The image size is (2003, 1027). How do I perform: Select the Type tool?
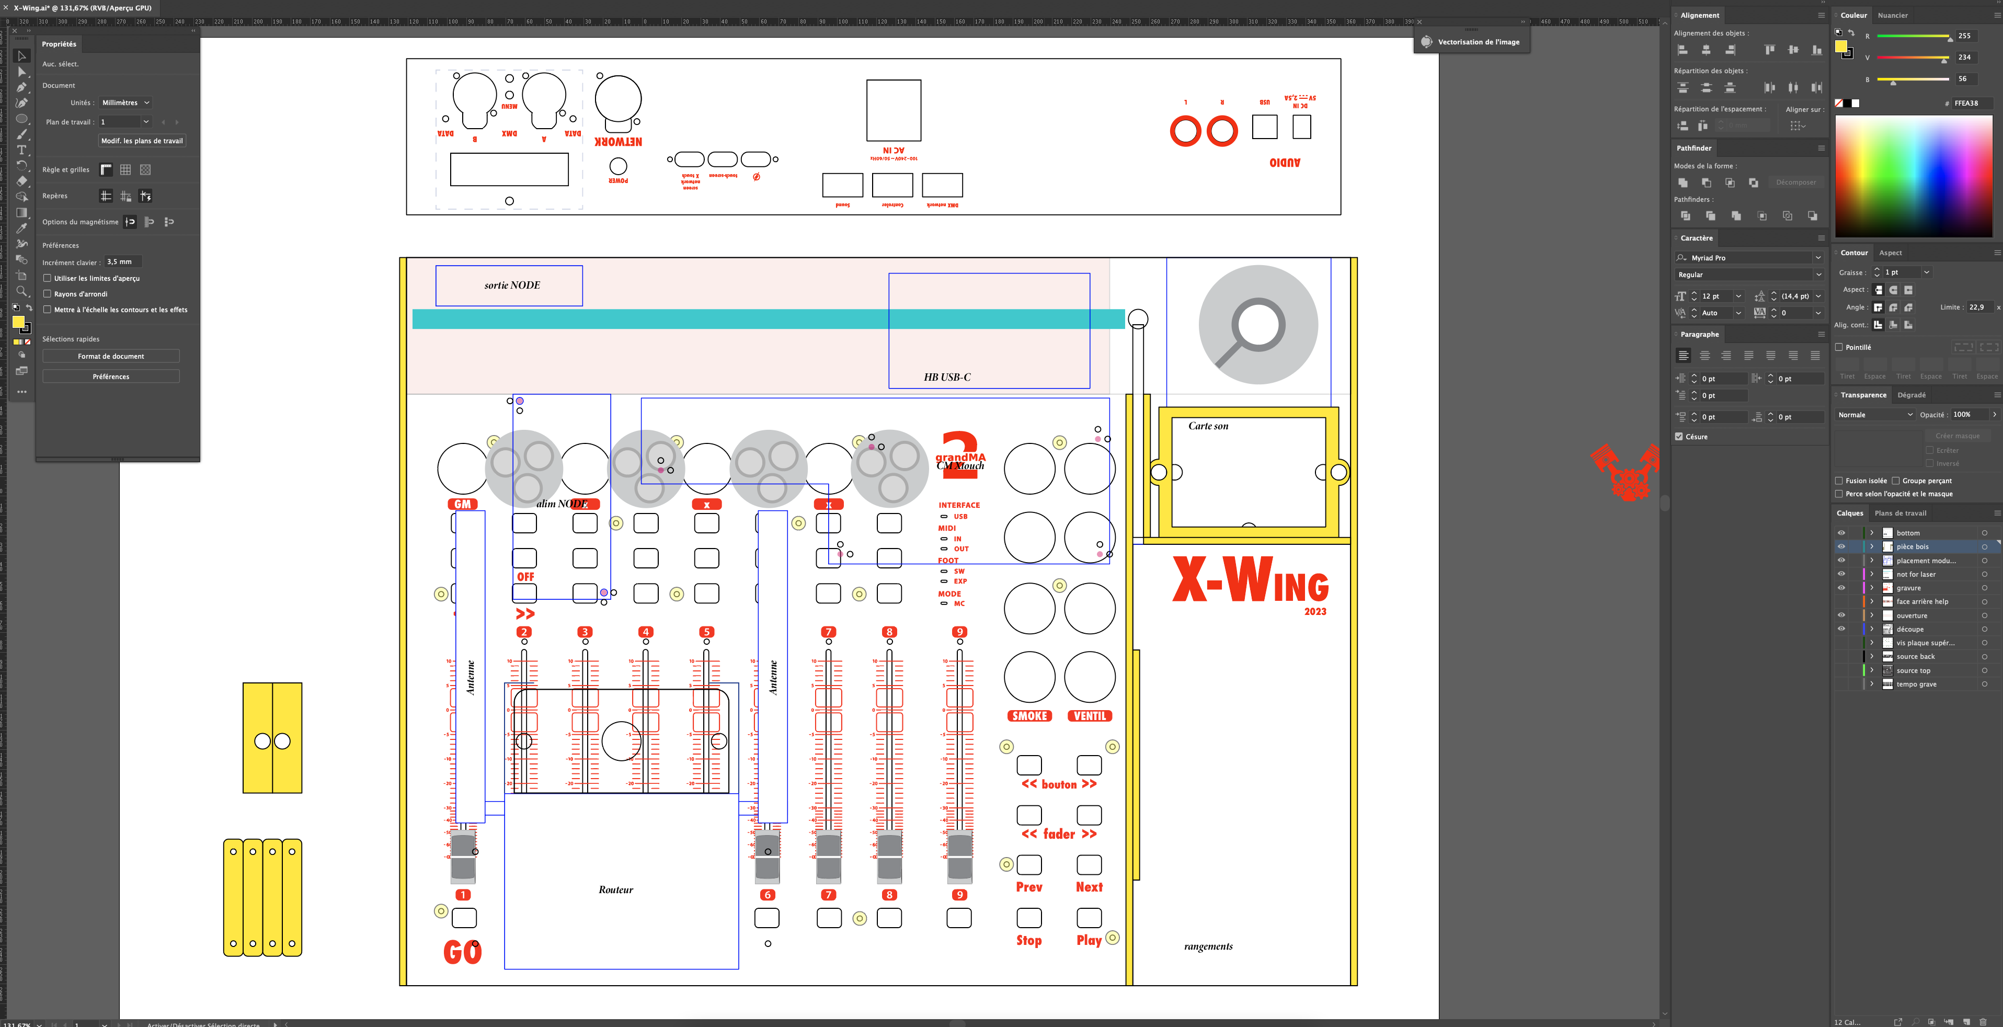22,150
